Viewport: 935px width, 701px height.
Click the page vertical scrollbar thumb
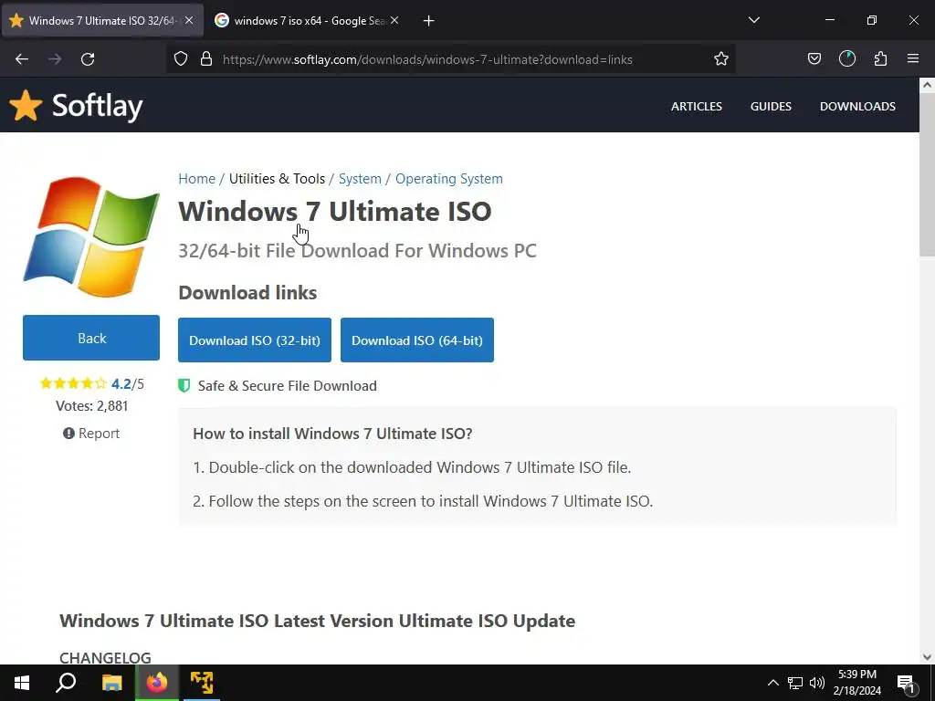[x=927, y=176]
